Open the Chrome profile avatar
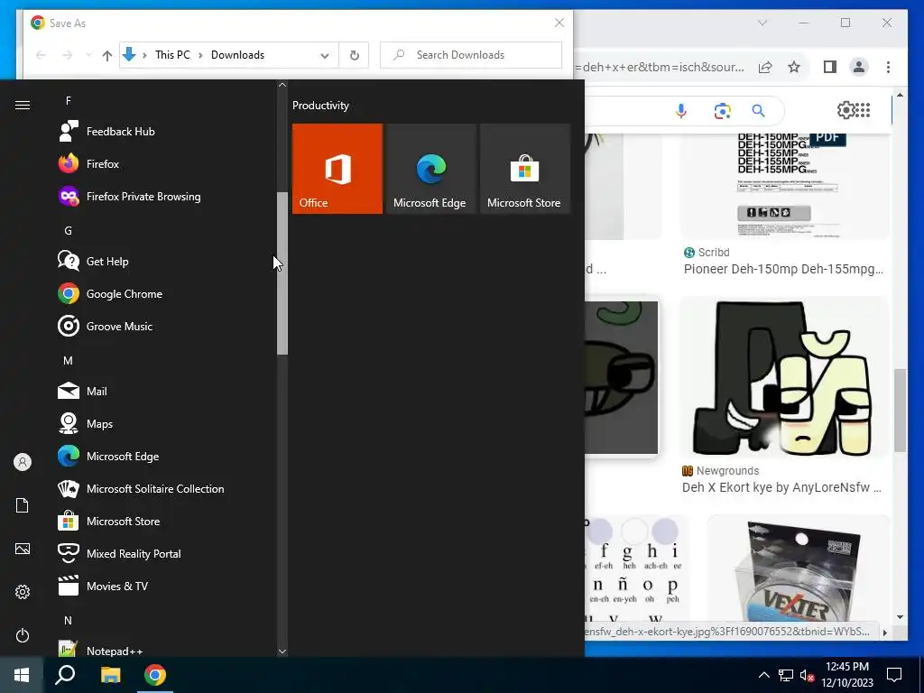The image size is (924, 693). click(x=859, y=67)
